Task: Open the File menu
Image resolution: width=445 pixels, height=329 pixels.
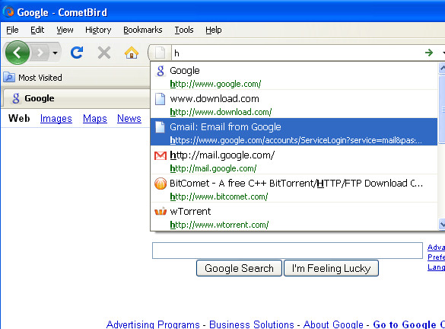Action: point(12,30)
